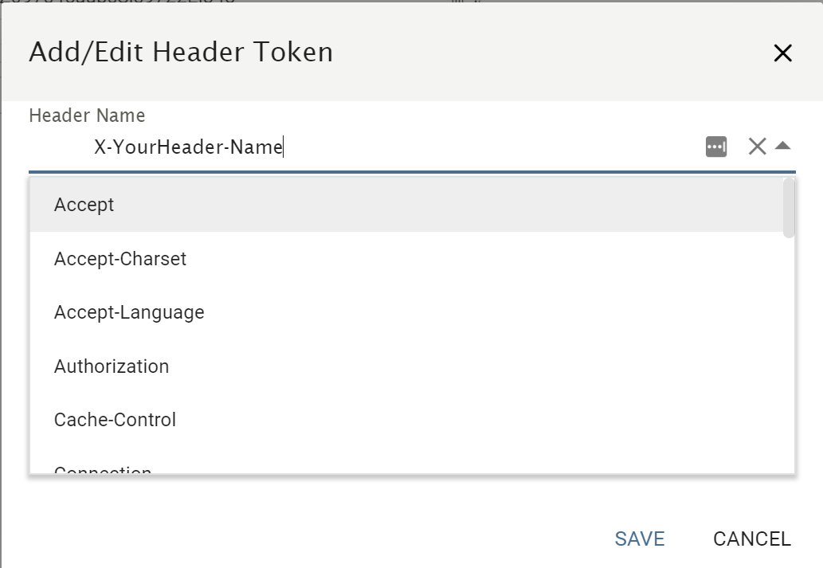Screen dimensions: 823x568
Task: Click the Add/Edit Header Token title text
Action: point(181,53)
